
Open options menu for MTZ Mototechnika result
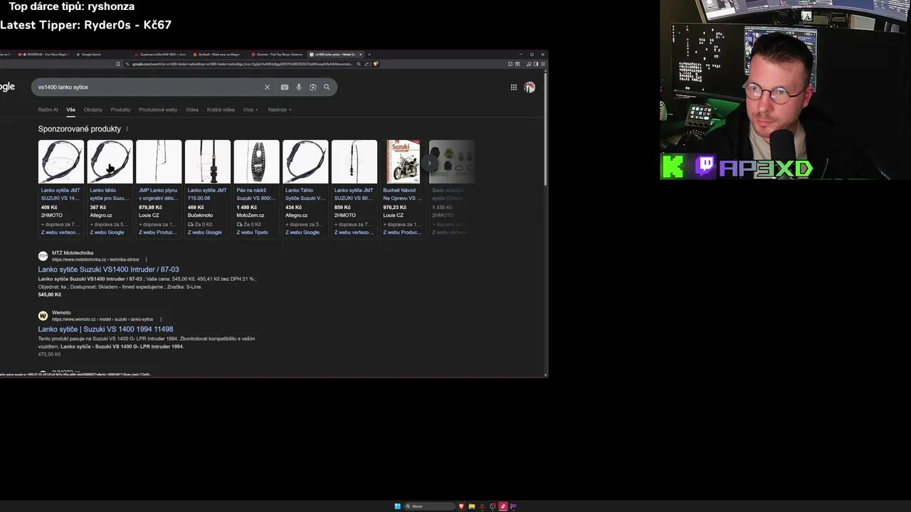pyautogui.click(x=146, y=260)
